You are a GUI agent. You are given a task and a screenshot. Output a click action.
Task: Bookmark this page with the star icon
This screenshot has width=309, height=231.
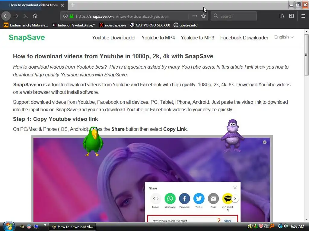(x=203, y=16)
